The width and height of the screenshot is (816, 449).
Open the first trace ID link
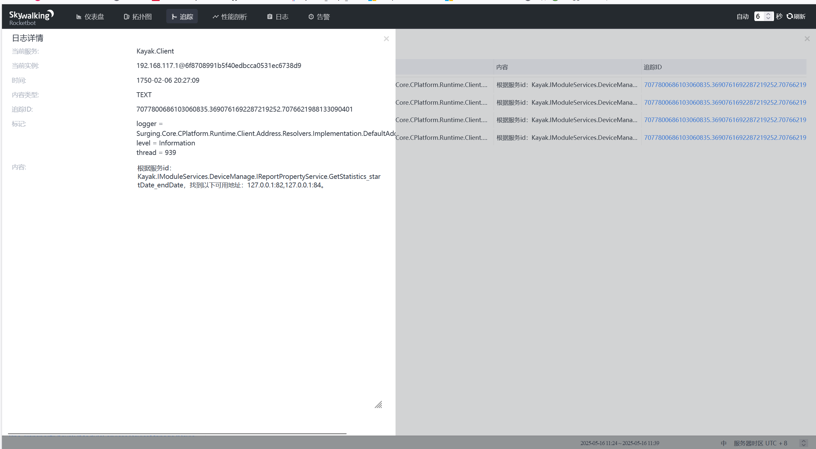pos(725,85)
